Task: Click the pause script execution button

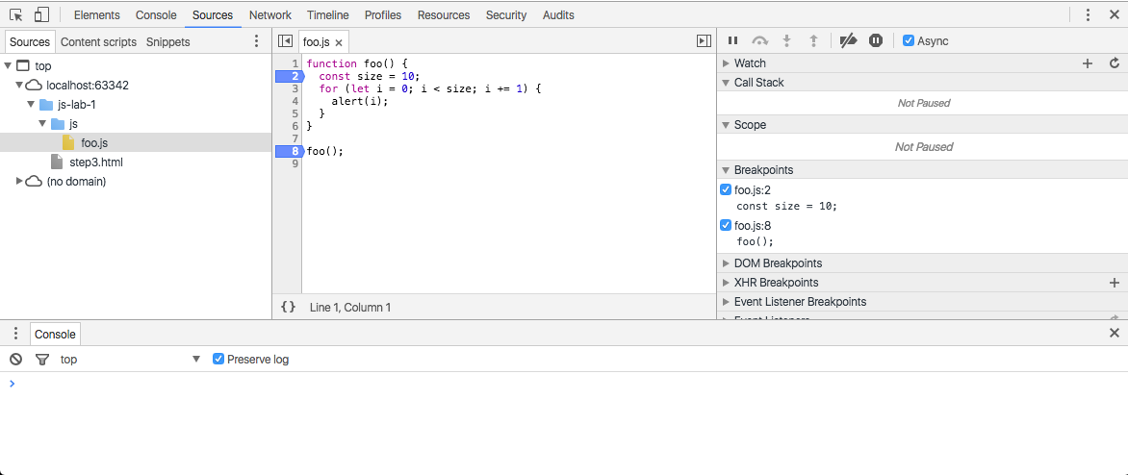Action: tap(732, 40)
